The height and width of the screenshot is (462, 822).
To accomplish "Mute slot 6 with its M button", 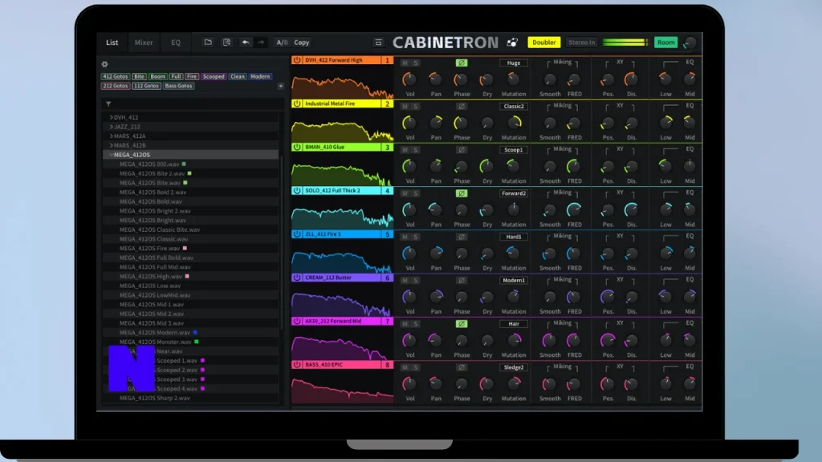I will pos(405,280).
